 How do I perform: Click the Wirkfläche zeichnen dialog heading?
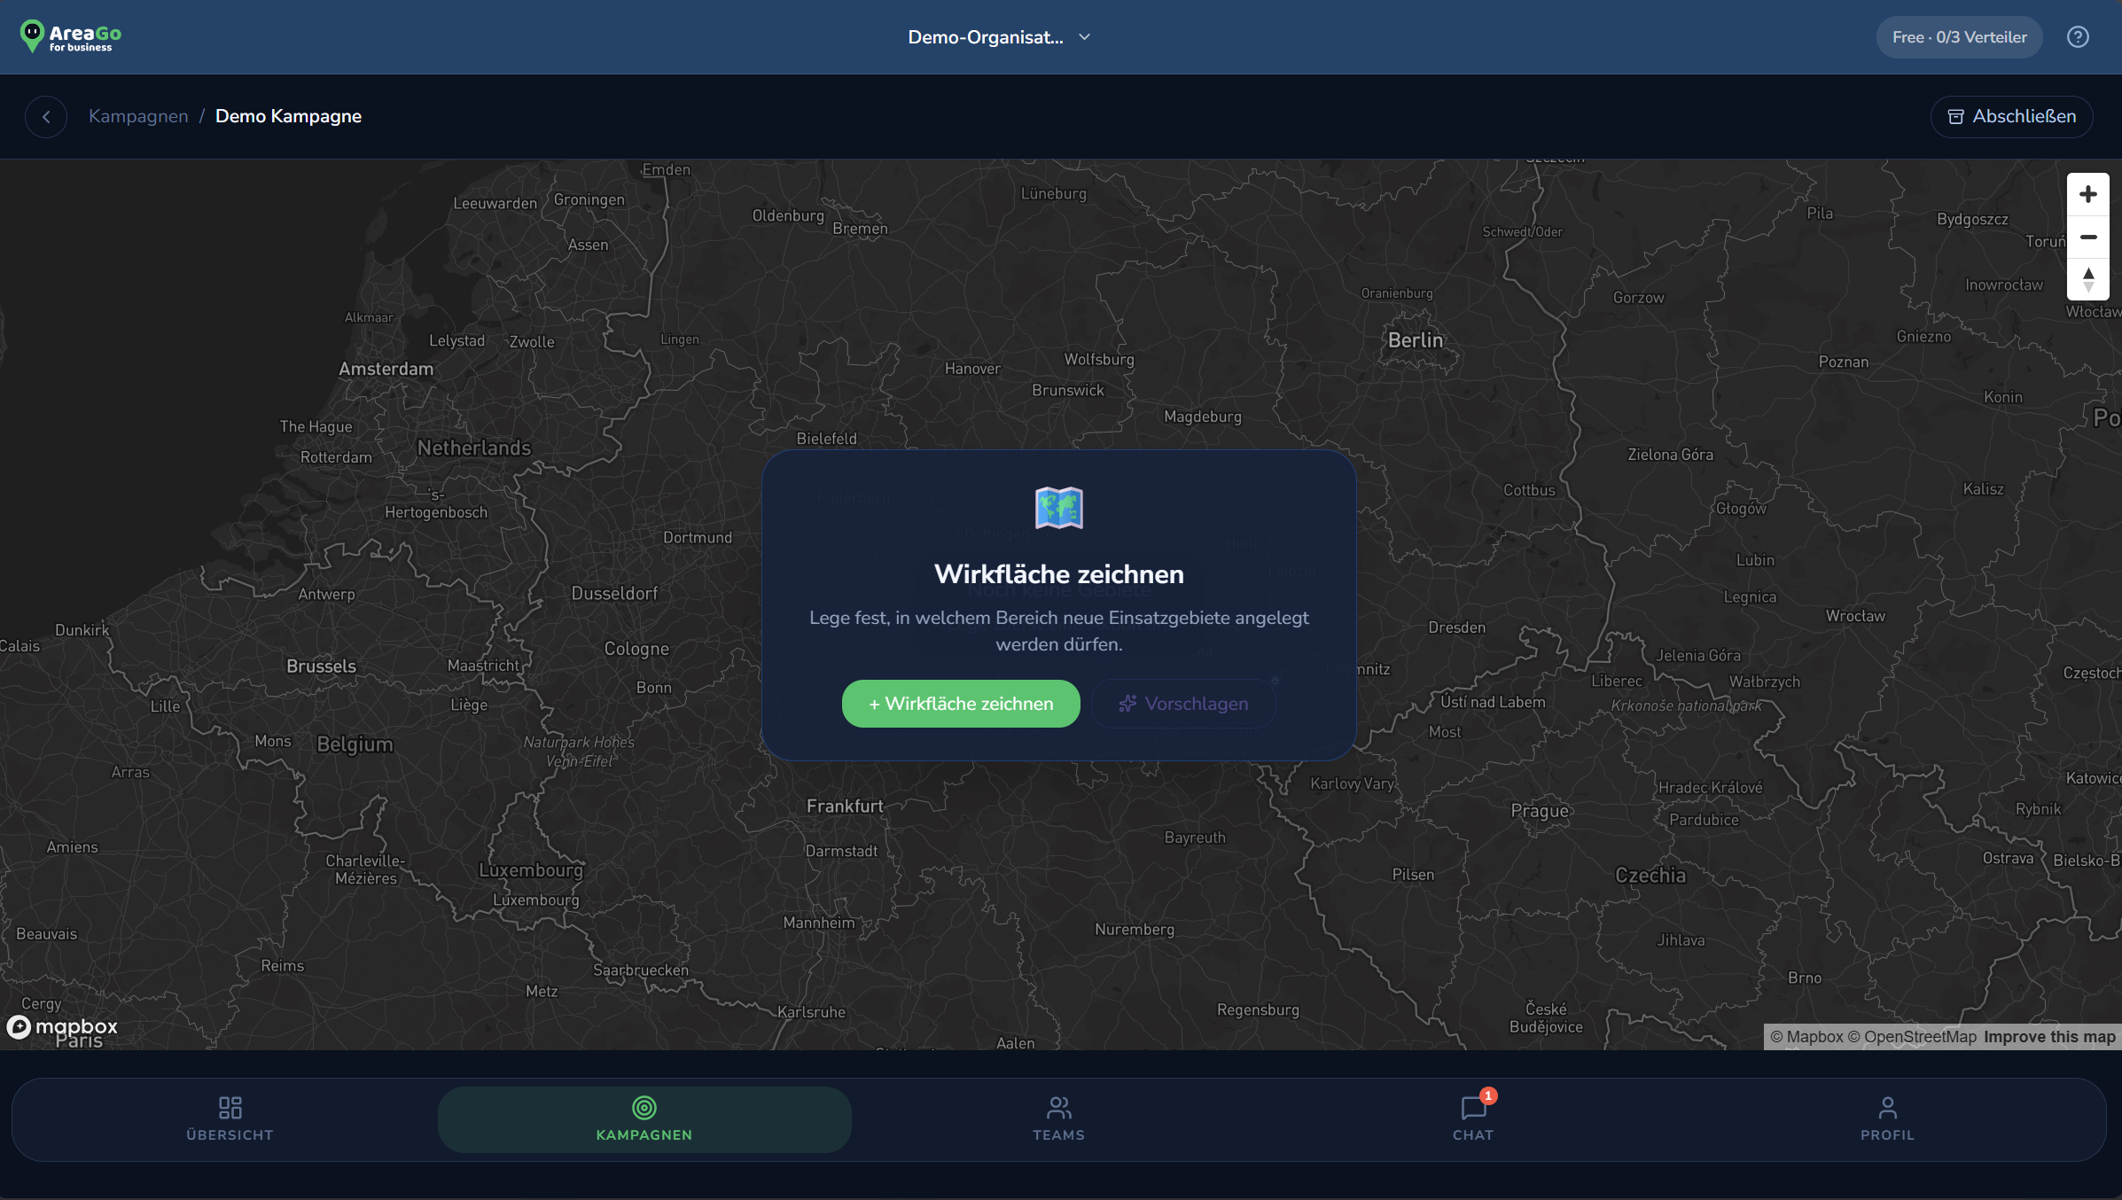point(1059,574)
